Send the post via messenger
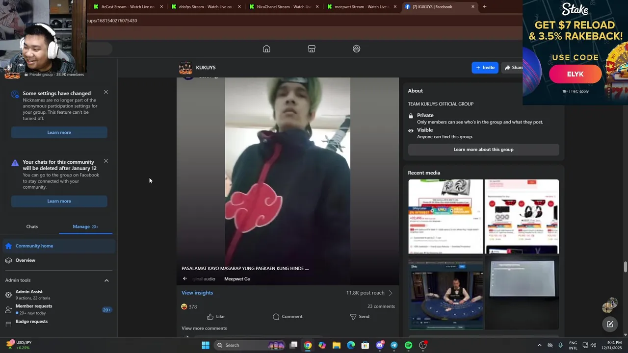628x353 pixels. 360,317
